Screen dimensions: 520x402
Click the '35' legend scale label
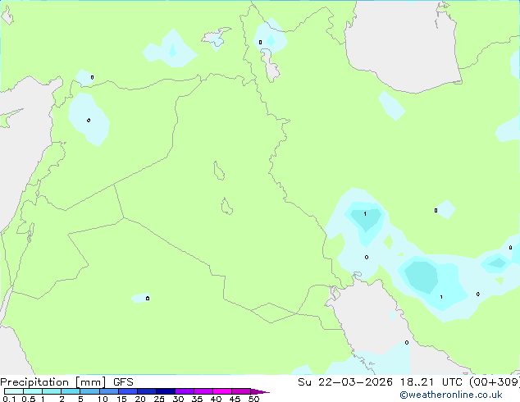pos(197,399)
